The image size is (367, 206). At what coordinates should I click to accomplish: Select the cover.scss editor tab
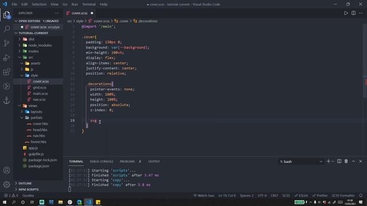[x=80, y=13]
